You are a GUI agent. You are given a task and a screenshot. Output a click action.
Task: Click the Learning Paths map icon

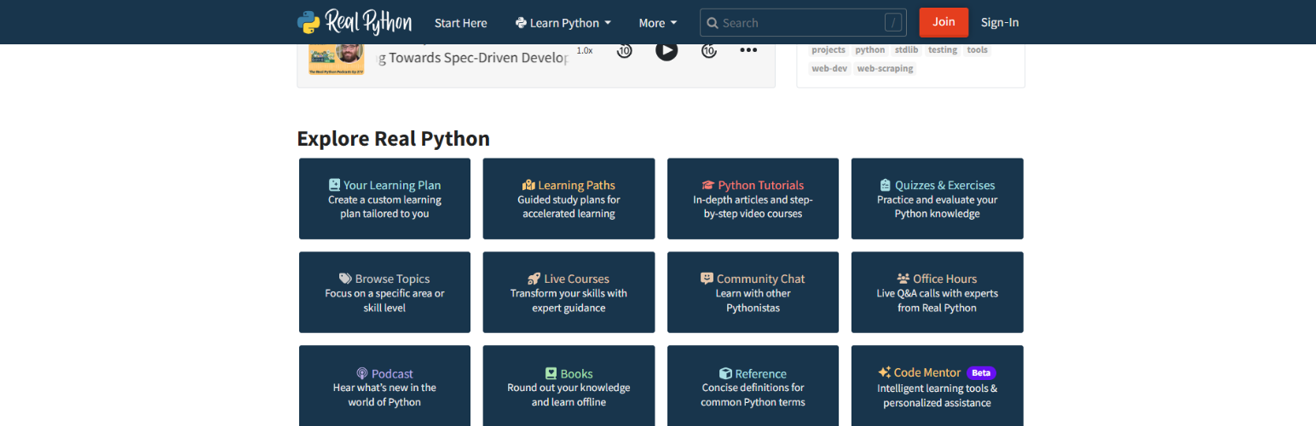pyautogui.click(x=528, y=185)
